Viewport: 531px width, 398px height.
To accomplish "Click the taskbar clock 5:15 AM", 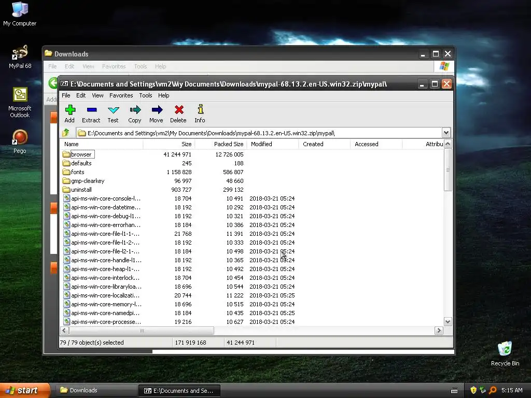I will point(512,390).
